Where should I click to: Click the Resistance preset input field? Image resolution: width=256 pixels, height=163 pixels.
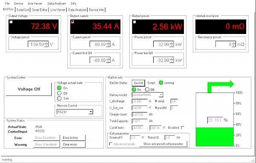pyautogui.click(x=224, y=44)
